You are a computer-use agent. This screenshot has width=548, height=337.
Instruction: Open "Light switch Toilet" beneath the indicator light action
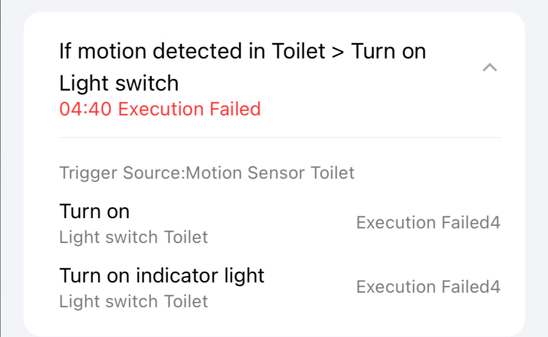tap(133, 301)
